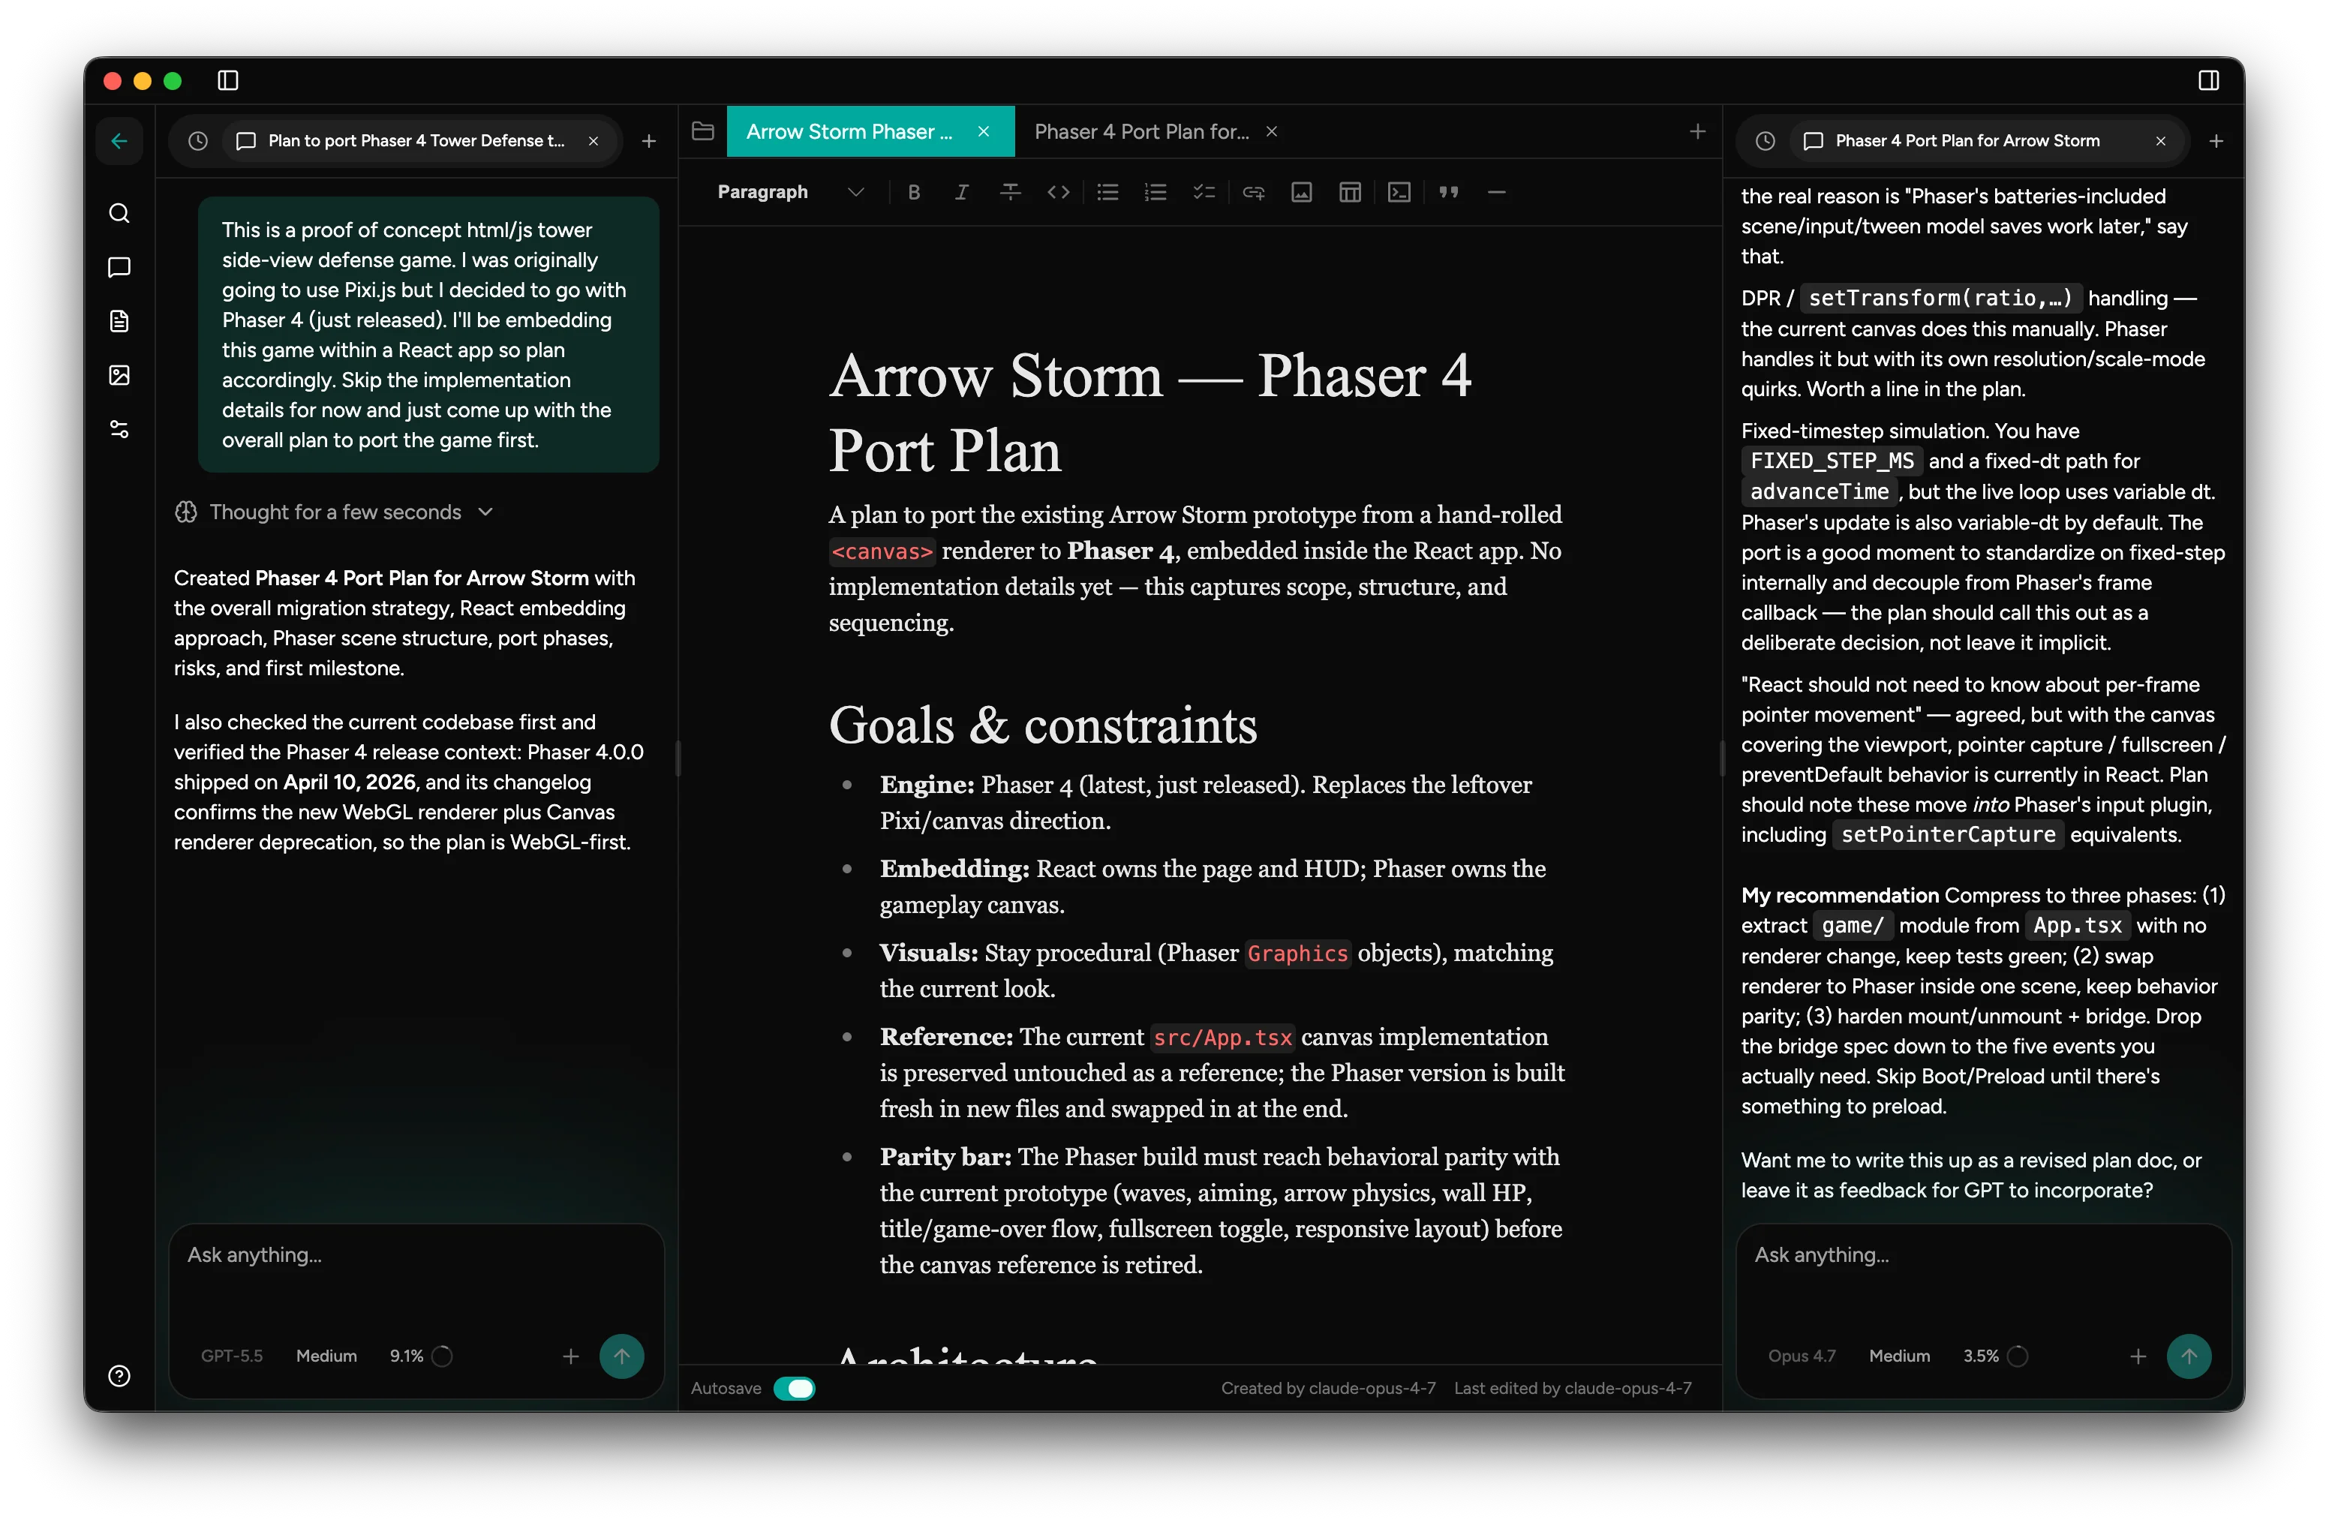Open left chat history clock icon
The height and width of the screenshot is (1523, 2329).
[197, 141]
